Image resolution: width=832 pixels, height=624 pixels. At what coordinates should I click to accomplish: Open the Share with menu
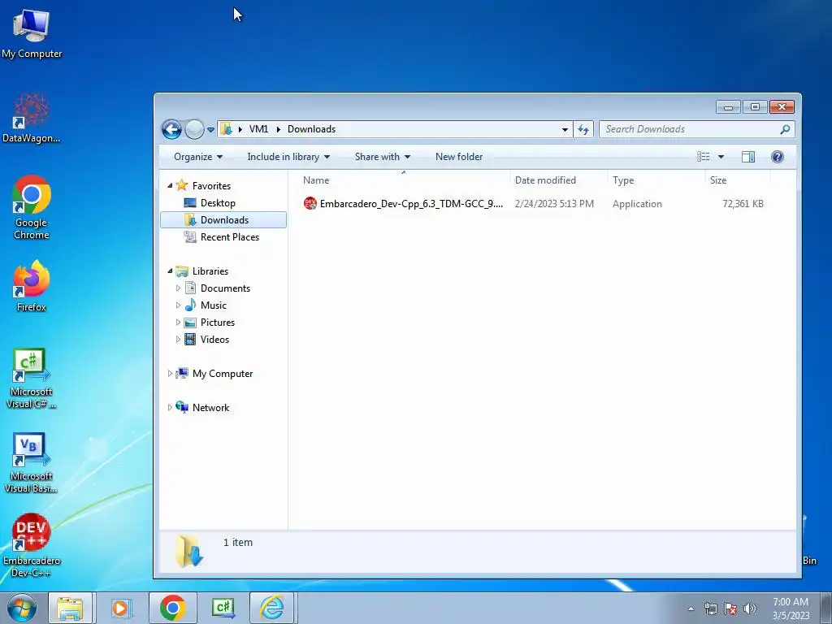tap(382, 157)
